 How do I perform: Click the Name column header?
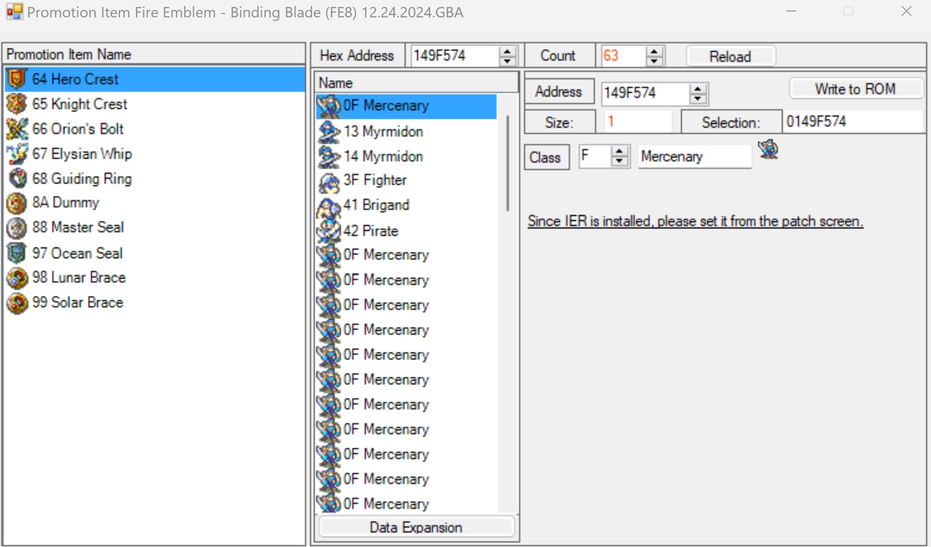tap(416, 83)
